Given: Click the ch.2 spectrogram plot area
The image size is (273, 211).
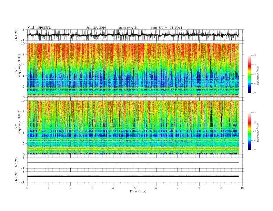Looking at the screenshot, I should coord(133,128).
